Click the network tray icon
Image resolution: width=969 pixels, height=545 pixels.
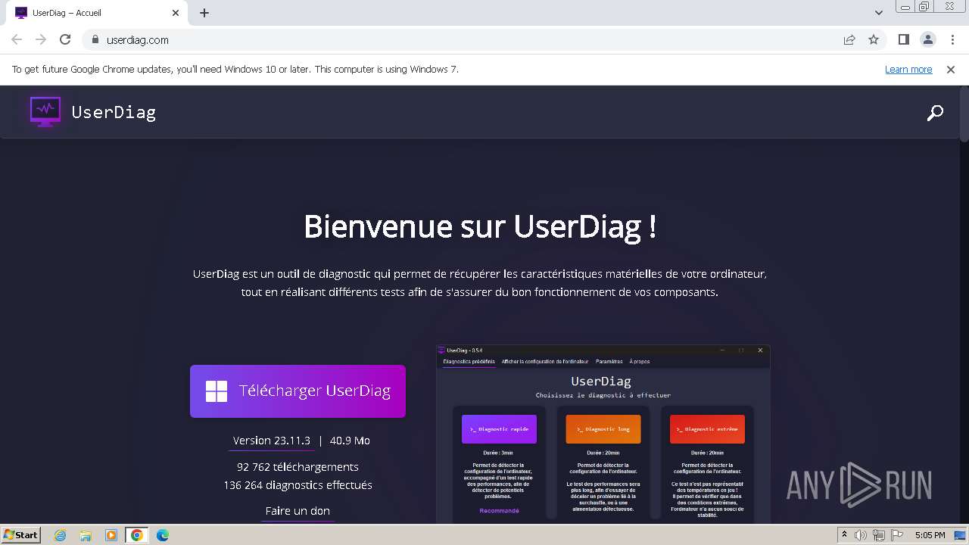tap(879, 535)
